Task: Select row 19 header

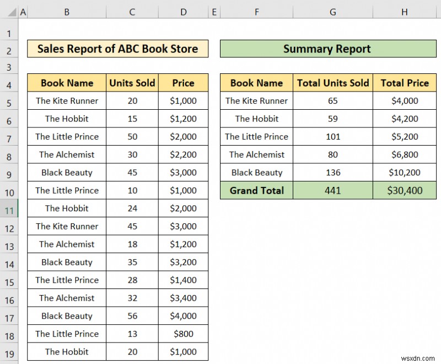Action: point(10,352)
